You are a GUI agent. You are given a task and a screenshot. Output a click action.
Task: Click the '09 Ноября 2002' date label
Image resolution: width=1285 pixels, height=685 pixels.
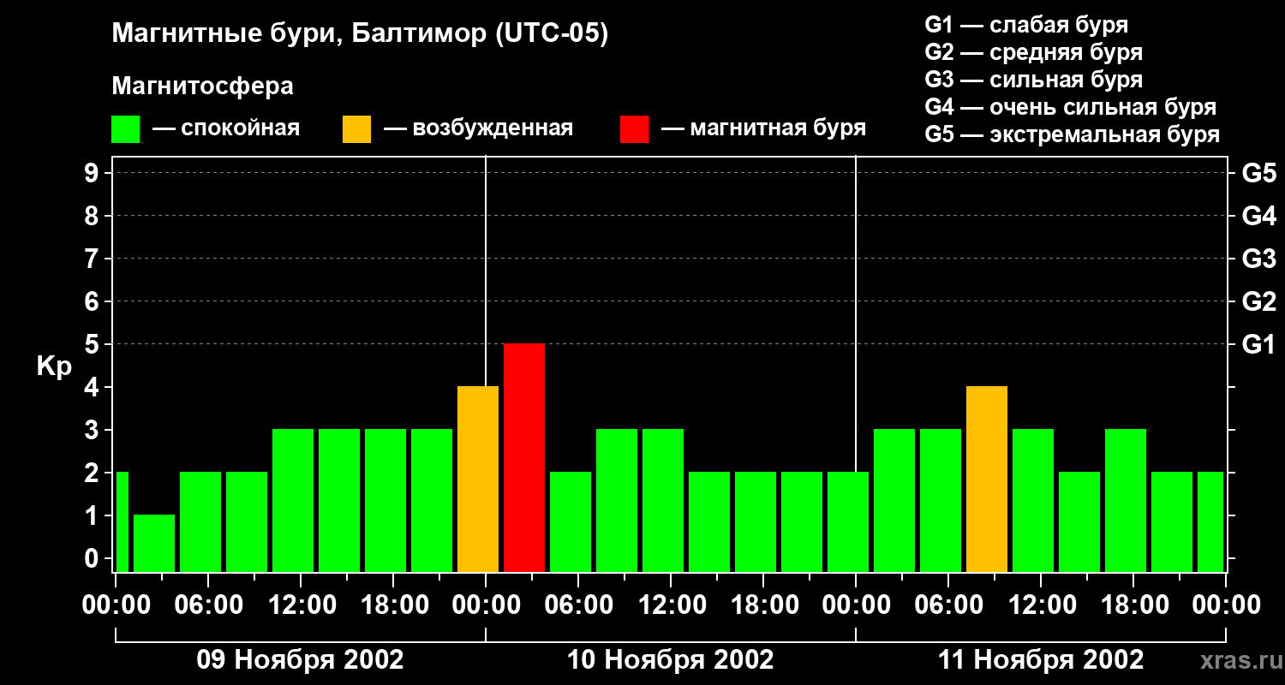tap(300, 659)
